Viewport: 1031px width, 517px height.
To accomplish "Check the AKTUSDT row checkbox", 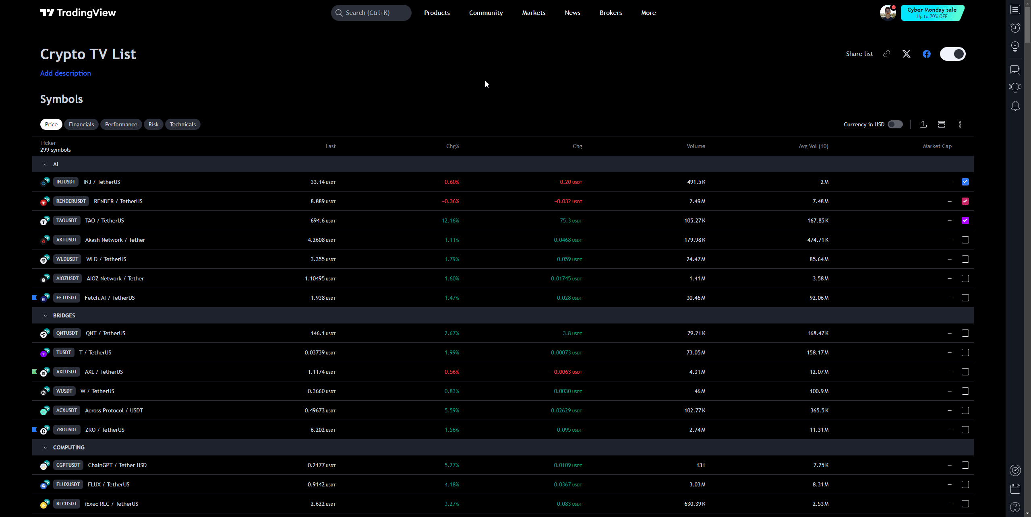I will pos(965,240).
